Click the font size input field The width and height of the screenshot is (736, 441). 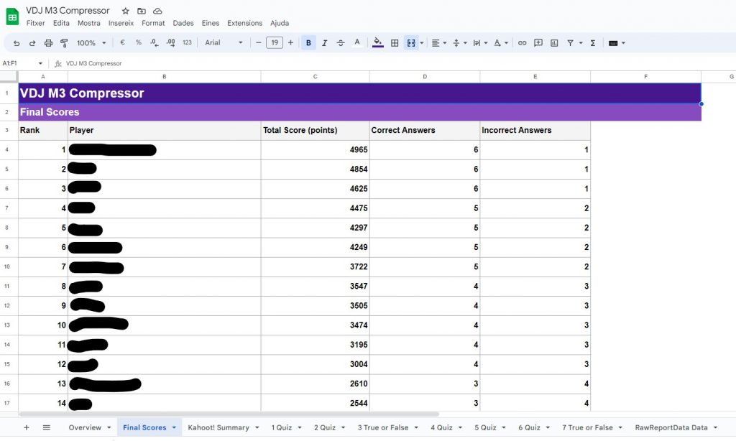click(x=275, y=43)
